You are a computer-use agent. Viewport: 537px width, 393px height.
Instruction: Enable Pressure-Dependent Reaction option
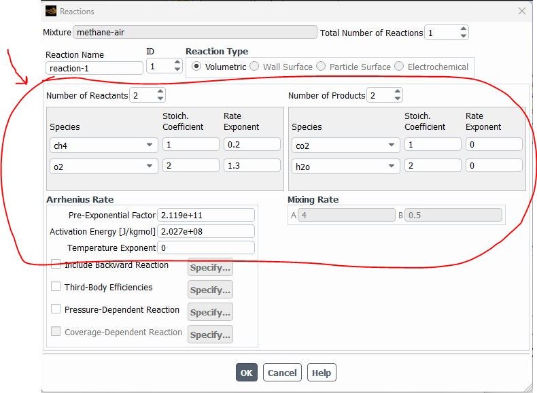point(56,309)
